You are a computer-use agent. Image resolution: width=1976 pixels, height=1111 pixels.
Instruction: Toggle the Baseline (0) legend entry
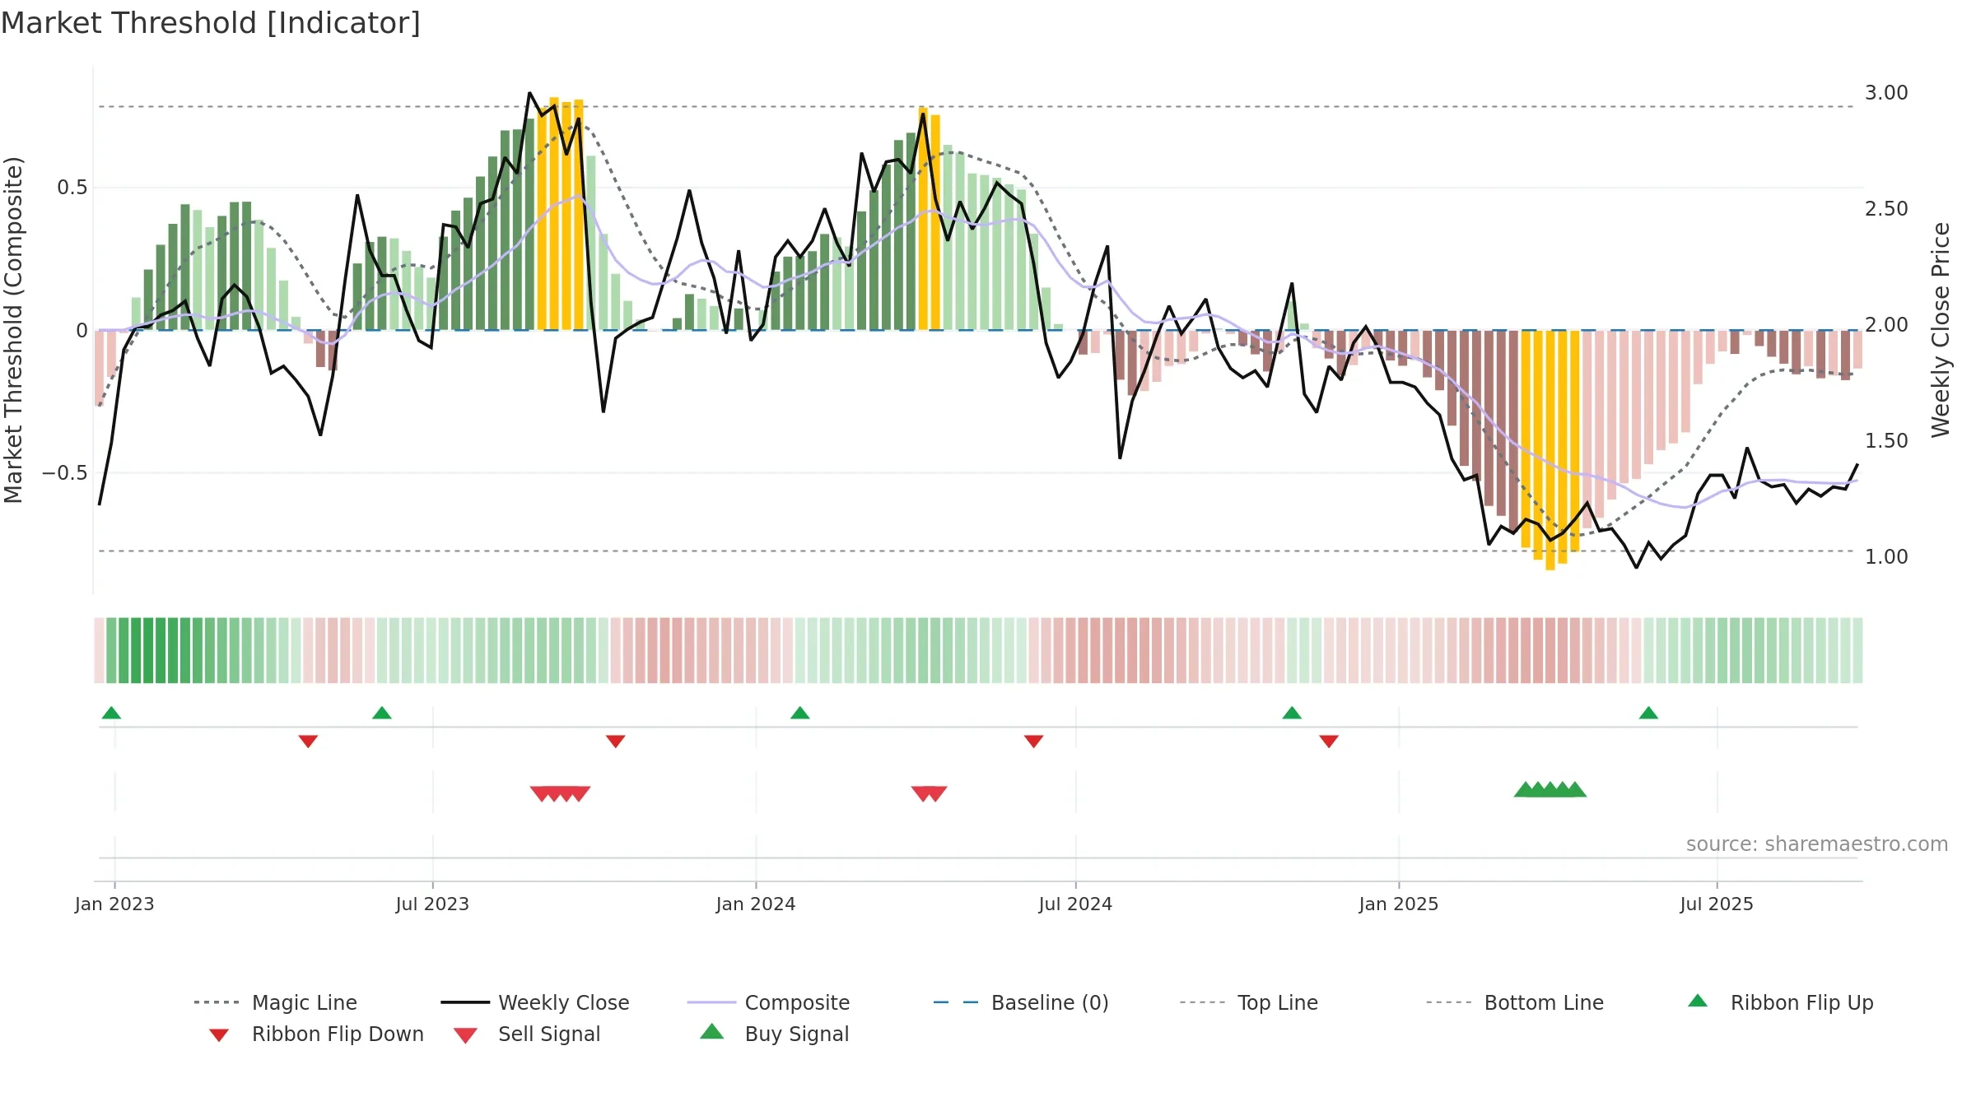tap(1021, 1002)
